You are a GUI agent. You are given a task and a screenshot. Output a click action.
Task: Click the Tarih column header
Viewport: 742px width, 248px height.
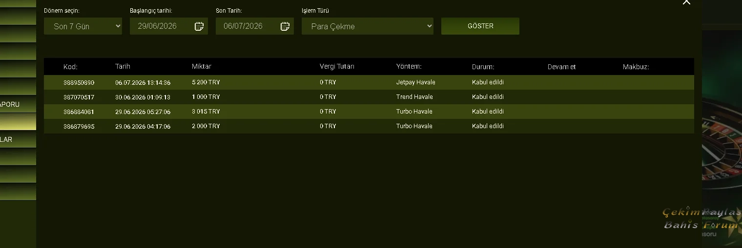(x=123, y=67)
